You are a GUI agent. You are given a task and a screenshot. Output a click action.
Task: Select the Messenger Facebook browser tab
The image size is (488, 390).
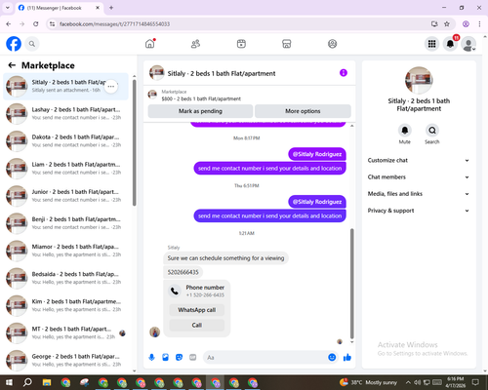click(x=59, y=8)
